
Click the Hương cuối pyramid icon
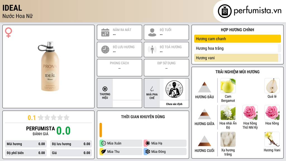pyautogui.click(x=204, y=141)
